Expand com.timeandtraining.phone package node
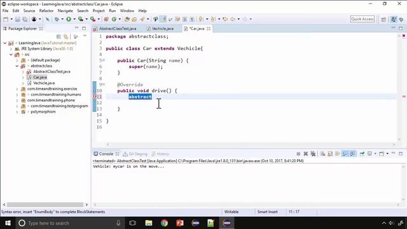 (x=17, y=101)
